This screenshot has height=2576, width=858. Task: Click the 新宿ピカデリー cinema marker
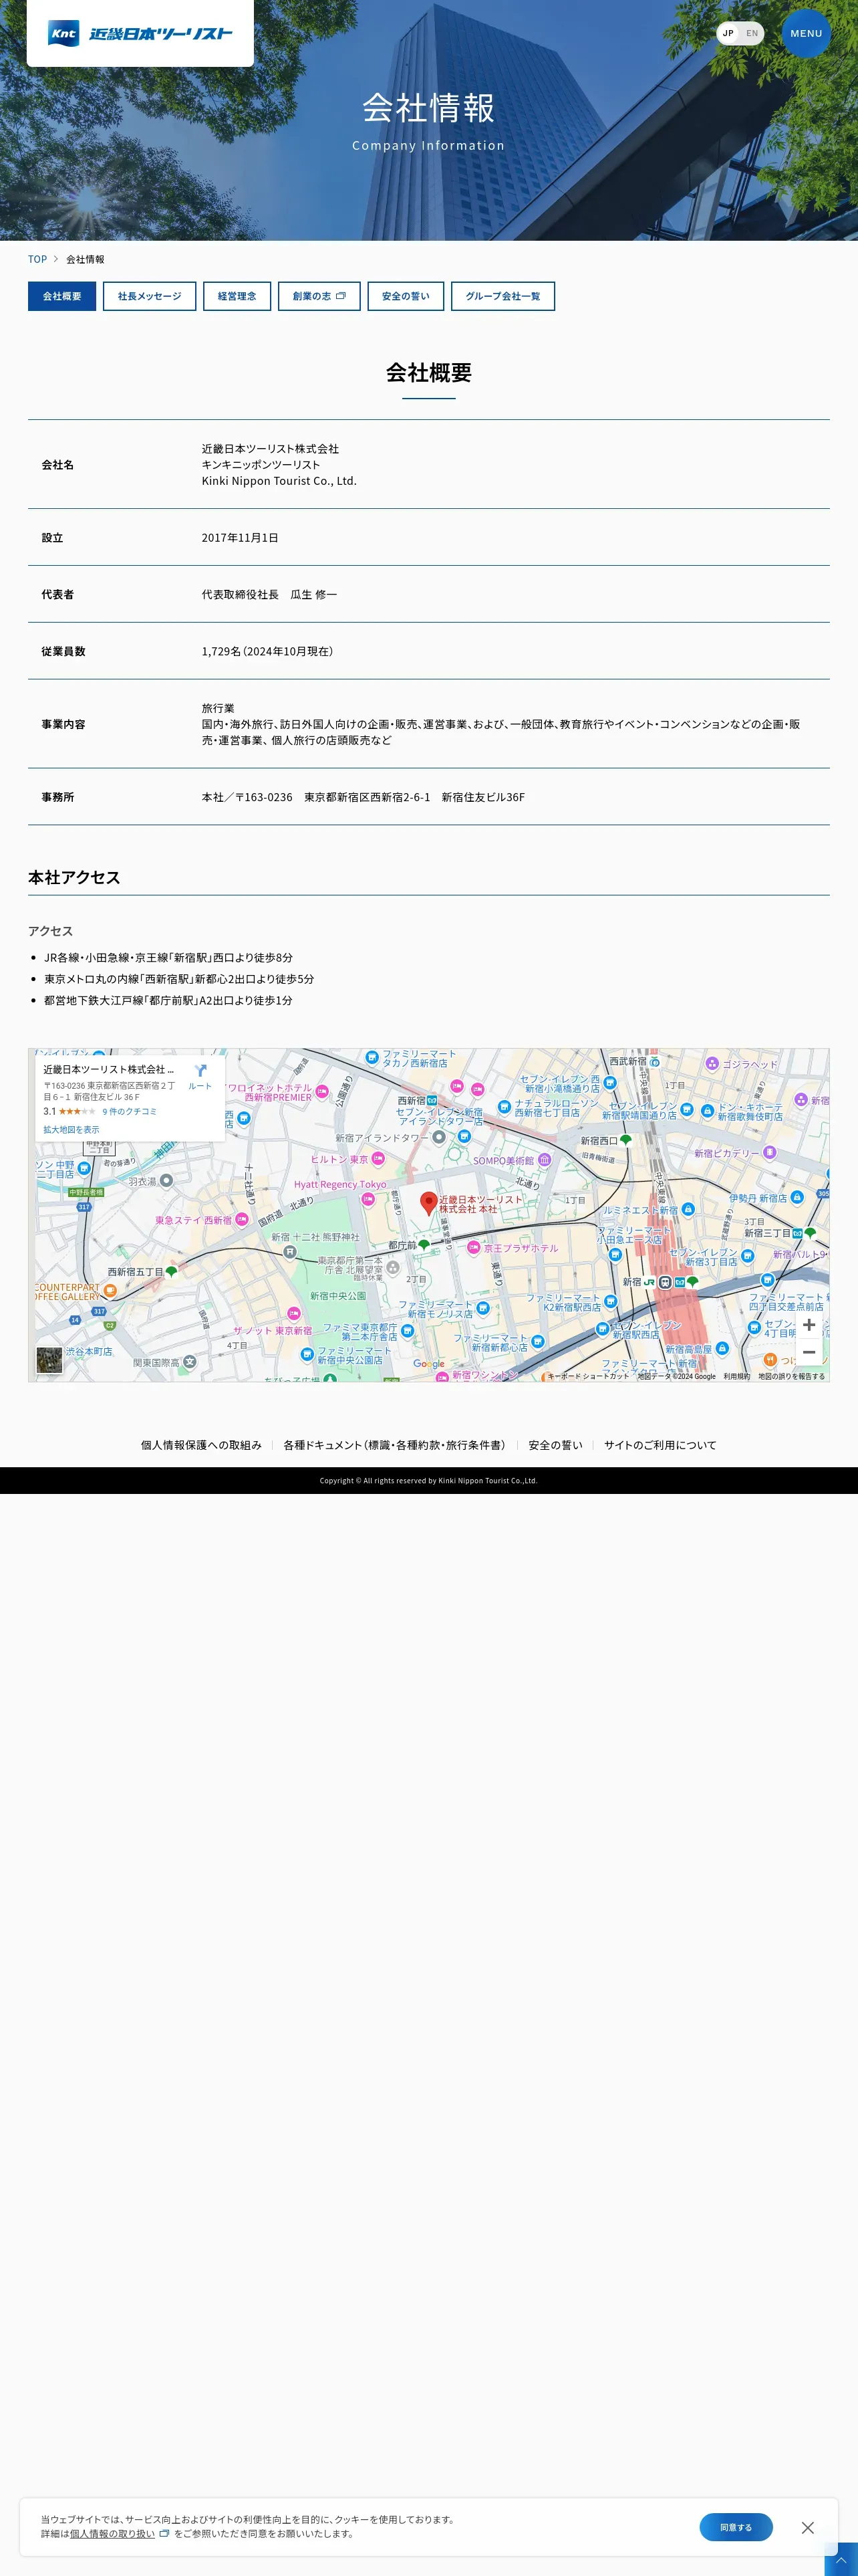[x=769, y=1152]
